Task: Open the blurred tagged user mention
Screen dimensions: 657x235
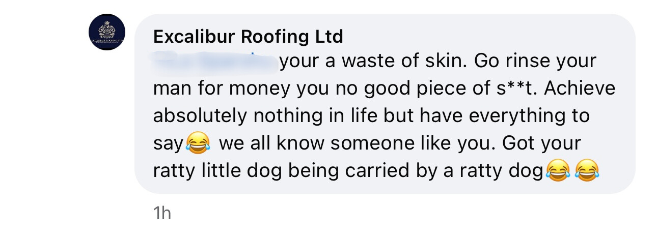Action: [214, 61]
